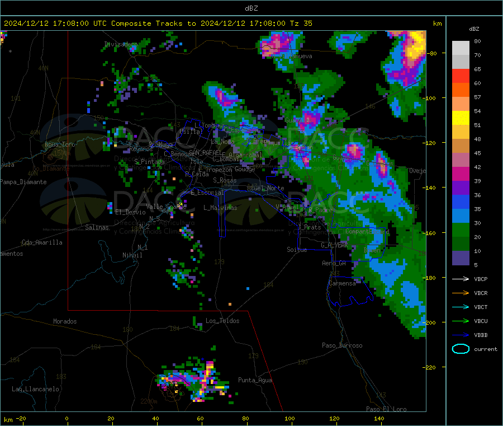
Task: Click the white VBCP arrow legend icon
Action: pos(461,279)
